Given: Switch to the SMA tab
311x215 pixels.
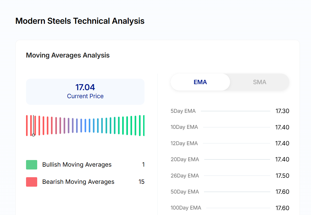Looking at the screenshot, I should pos(260,82).
